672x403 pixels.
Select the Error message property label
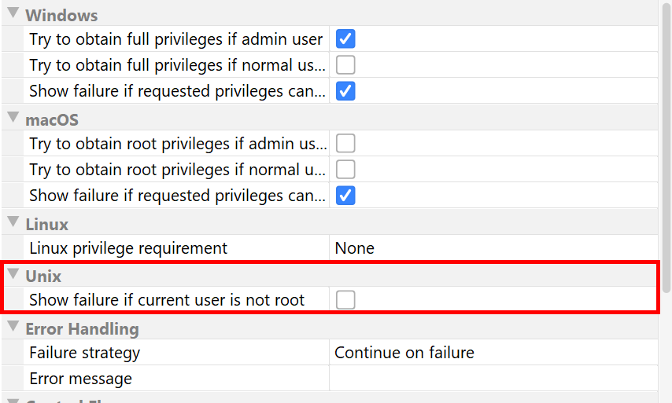(81, 379)
